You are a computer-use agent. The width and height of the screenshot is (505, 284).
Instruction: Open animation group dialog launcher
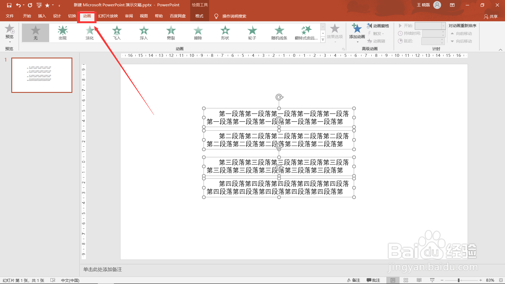coord(343,49)
